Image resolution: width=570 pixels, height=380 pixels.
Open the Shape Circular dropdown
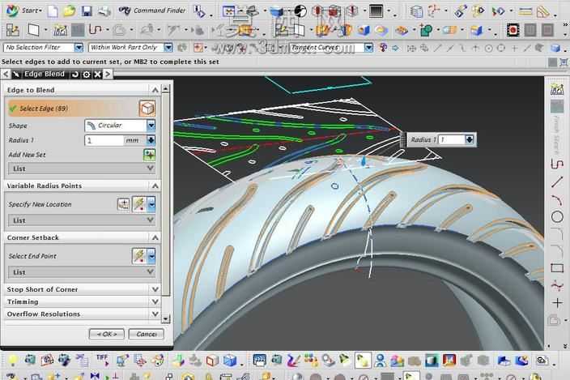[x=151, y=126]
